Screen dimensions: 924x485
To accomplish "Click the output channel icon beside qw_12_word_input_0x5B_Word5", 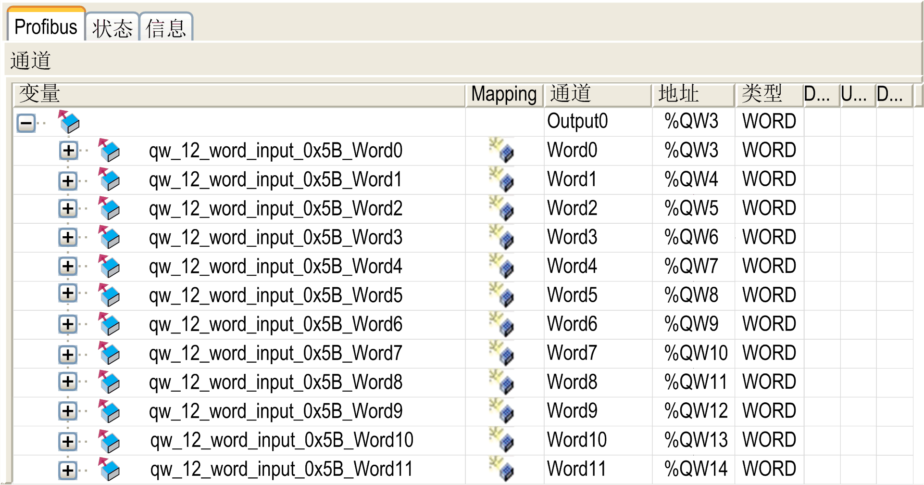I will tap(109, 295).
